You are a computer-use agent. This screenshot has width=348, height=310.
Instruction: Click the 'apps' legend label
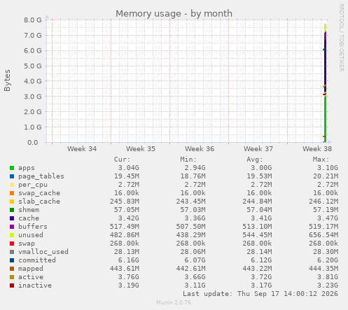coord(27,168)
